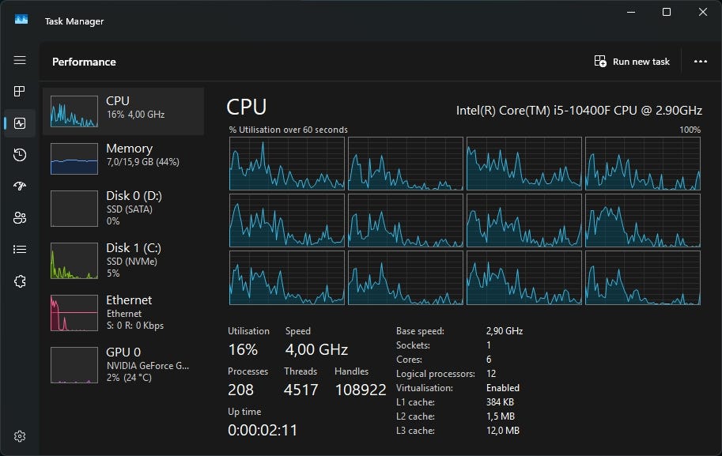Maximize the Task Manager window
Image resolution: width=722 pixels, height=456 pixels.
tap(667, 12)
